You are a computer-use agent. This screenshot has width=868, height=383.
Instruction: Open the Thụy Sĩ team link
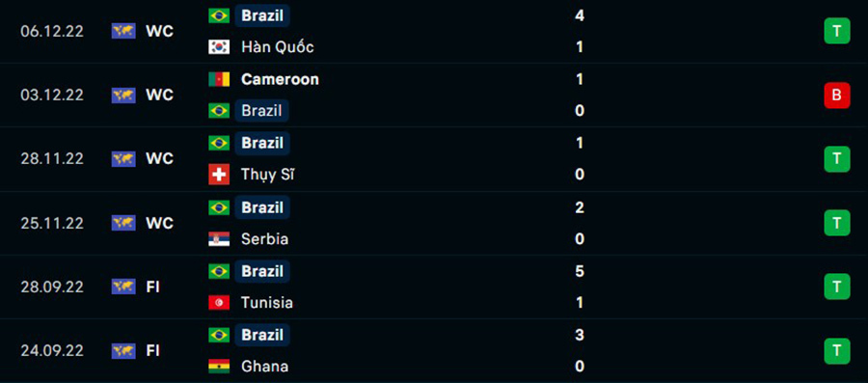tap(267, 175)
